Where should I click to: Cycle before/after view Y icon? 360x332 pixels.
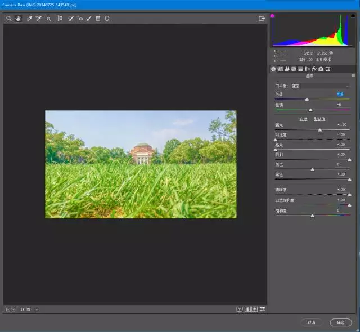pos(240,309)
